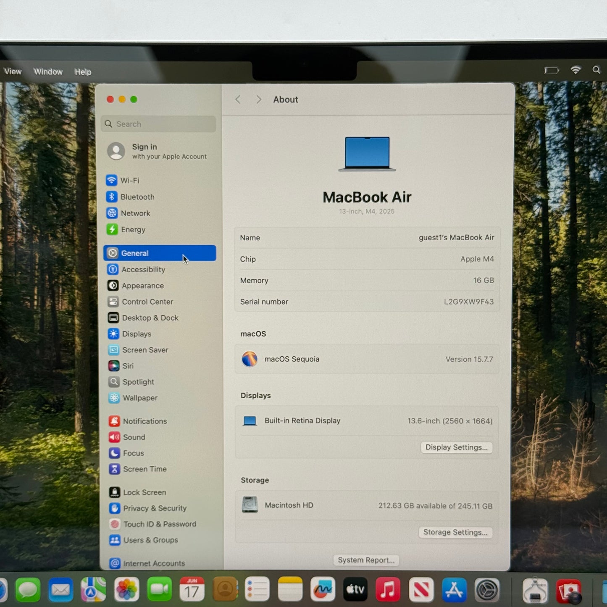This screenshot has width=607, height=607.
Task: Open Apple TV from the Dock
Action: click(355, 590)
